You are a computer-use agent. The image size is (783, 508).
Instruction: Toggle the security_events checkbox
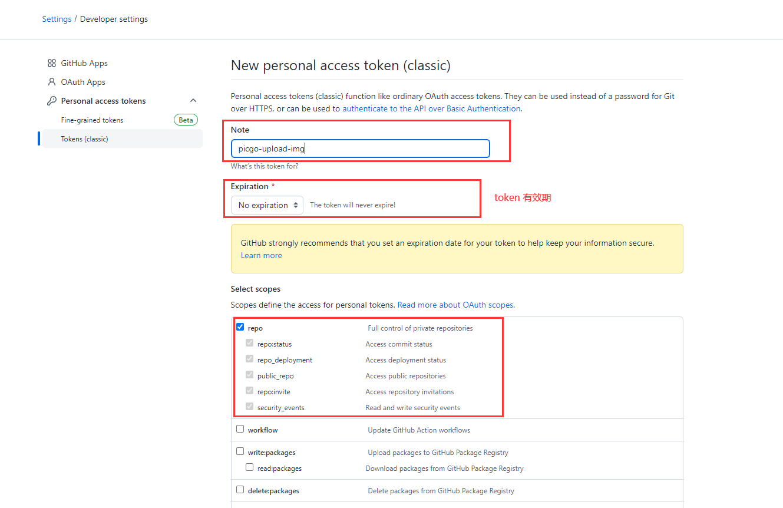coord(250,407)
